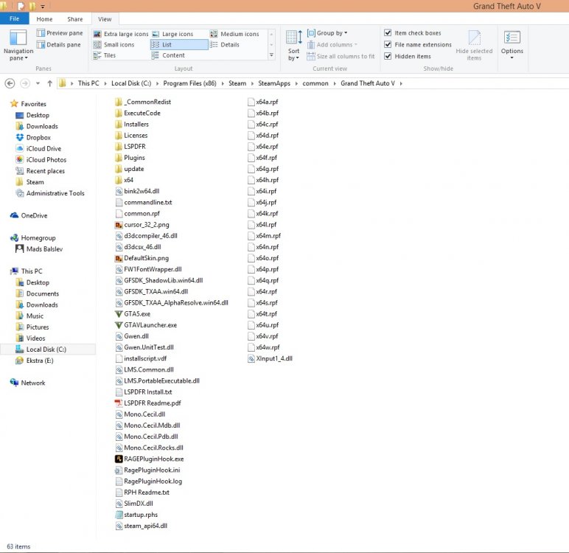Select Tiles layout

[105, 55]
